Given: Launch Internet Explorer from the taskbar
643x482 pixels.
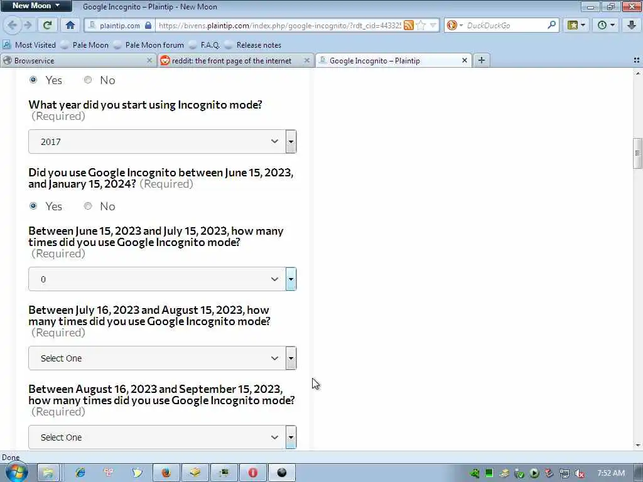Looking at the screenshot, I should 80,473.
